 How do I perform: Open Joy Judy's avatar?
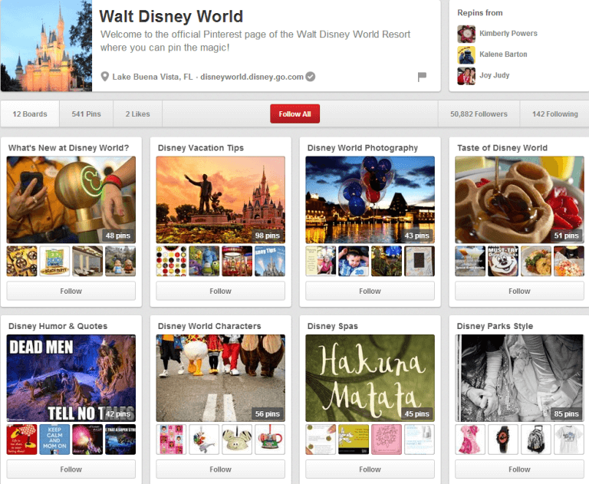(x=466, y=76)
